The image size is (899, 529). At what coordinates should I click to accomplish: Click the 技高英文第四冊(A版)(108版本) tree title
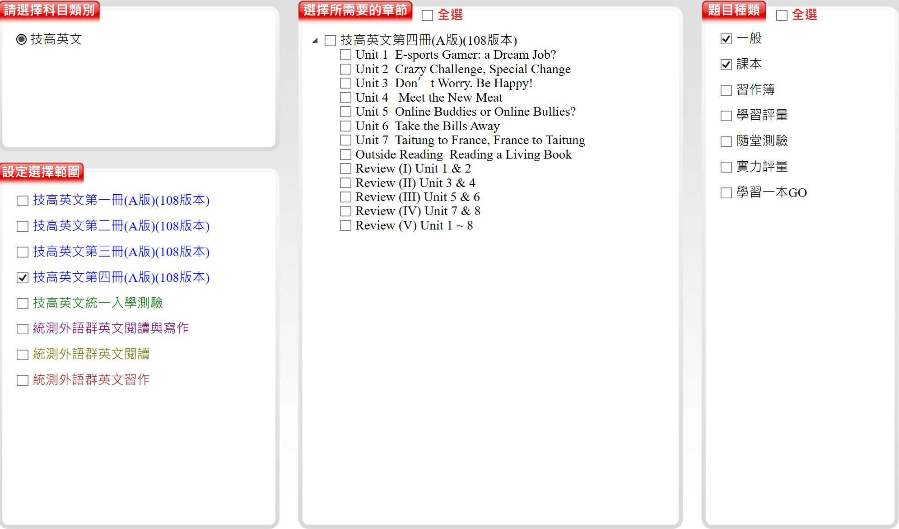[429, 40]
